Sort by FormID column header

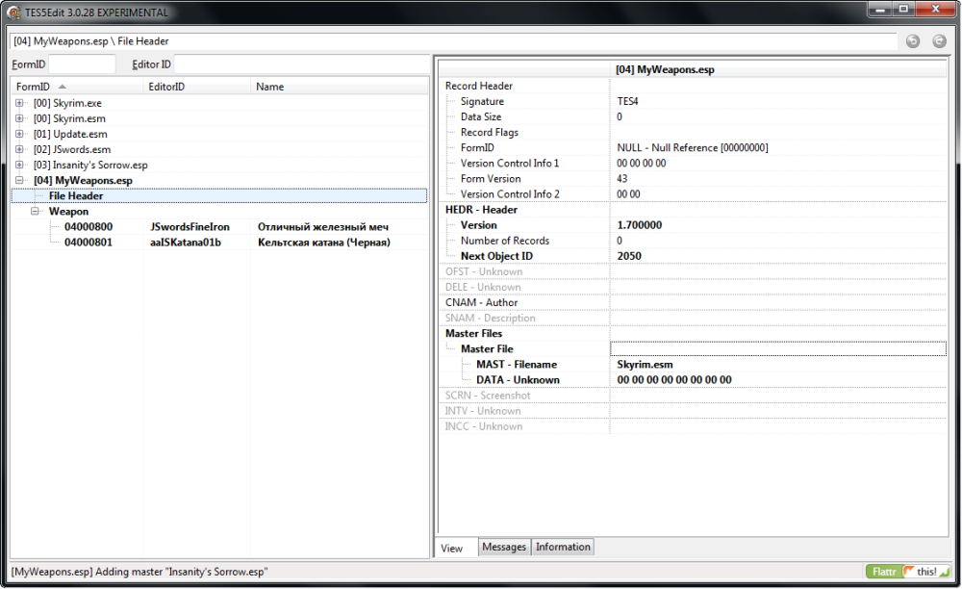click(77, 87)
